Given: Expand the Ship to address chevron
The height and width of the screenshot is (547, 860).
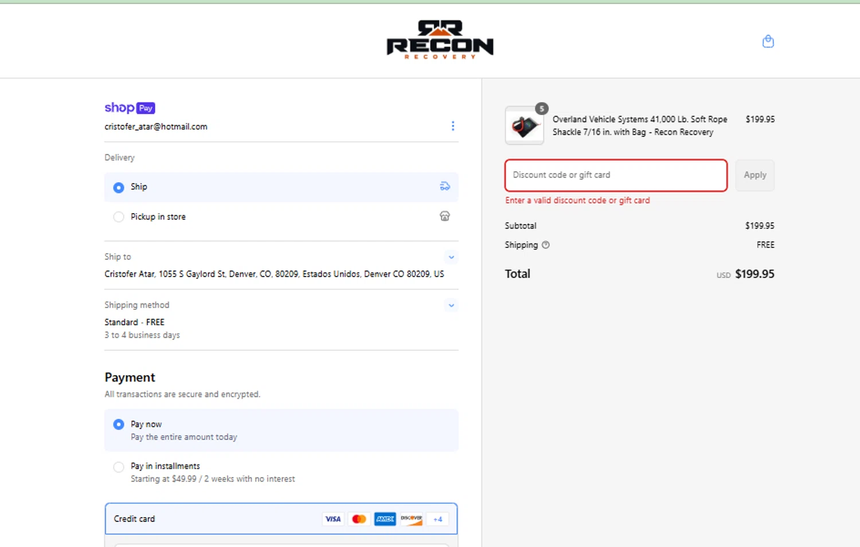Looking at the screenshot, I should click(451, 257).
